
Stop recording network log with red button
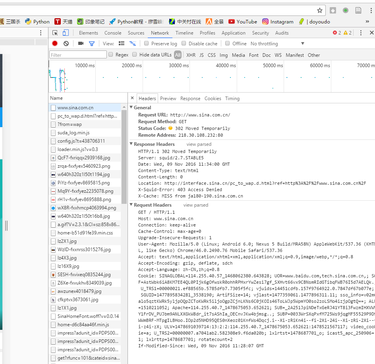[55, 43]
